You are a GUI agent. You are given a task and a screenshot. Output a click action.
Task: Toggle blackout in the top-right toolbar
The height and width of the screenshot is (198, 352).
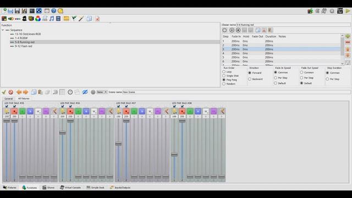click(x=340, y=11)
